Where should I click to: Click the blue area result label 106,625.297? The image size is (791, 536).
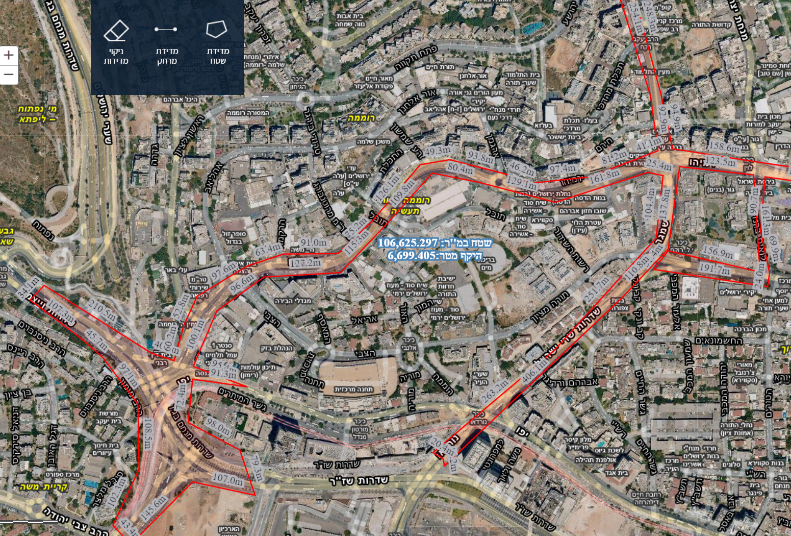[435, 243]
